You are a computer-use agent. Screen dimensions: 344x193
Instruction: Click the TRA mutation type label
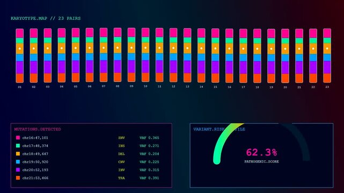coord(121,178)
